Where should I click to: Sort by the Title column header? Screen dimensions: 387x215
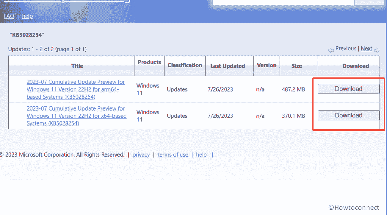[77, 66]
